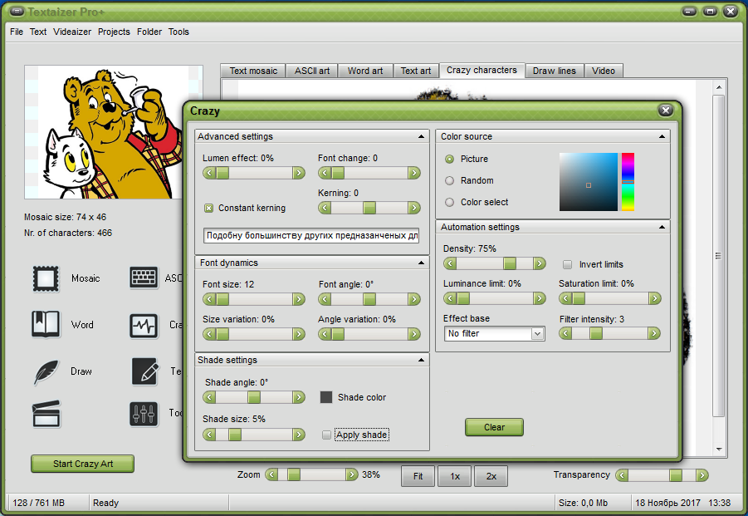Click the canvas vertical scrollbar down arrow
This screenshot has height=516, width=748.
pyautogui.click(x=719, y=450)
